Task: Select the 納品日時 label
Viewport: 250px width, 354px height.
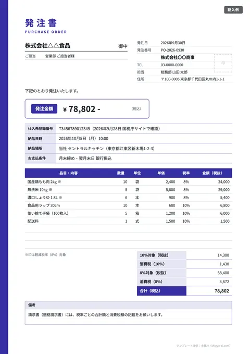Action: point(35,139)
